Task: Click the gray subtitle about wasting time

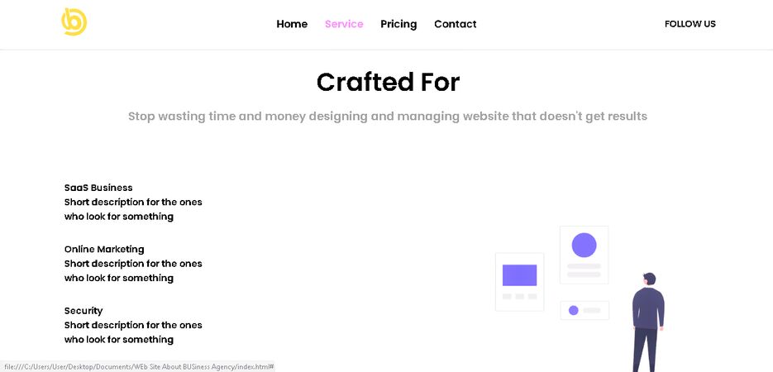Action: click(388, 117)
